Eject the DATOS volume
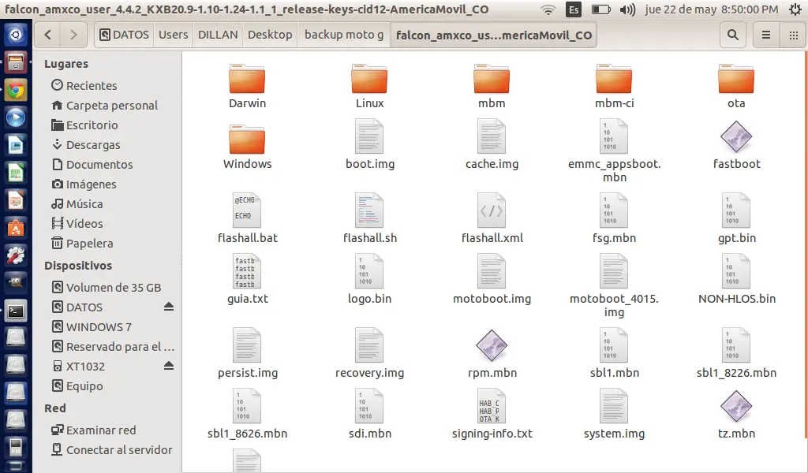Viewport: 808px width, 473px height. (169, 307)
